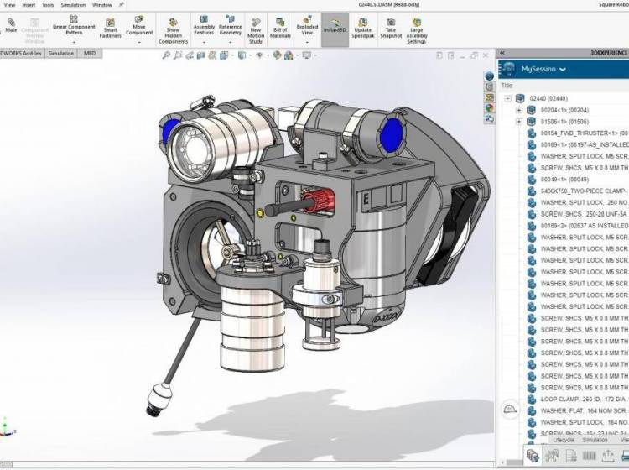629x470 pixels.
Task: Open the Appearances color wheel tab
Action: pyautogui.click(x=490, y=107)
